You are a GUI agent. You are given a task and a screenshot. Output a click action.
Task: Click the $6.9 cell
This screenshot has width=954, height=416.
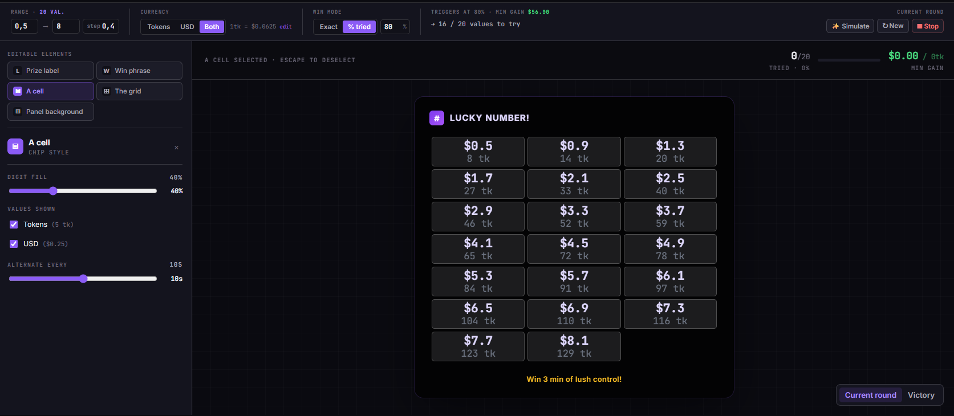click(x=574, y=314)
